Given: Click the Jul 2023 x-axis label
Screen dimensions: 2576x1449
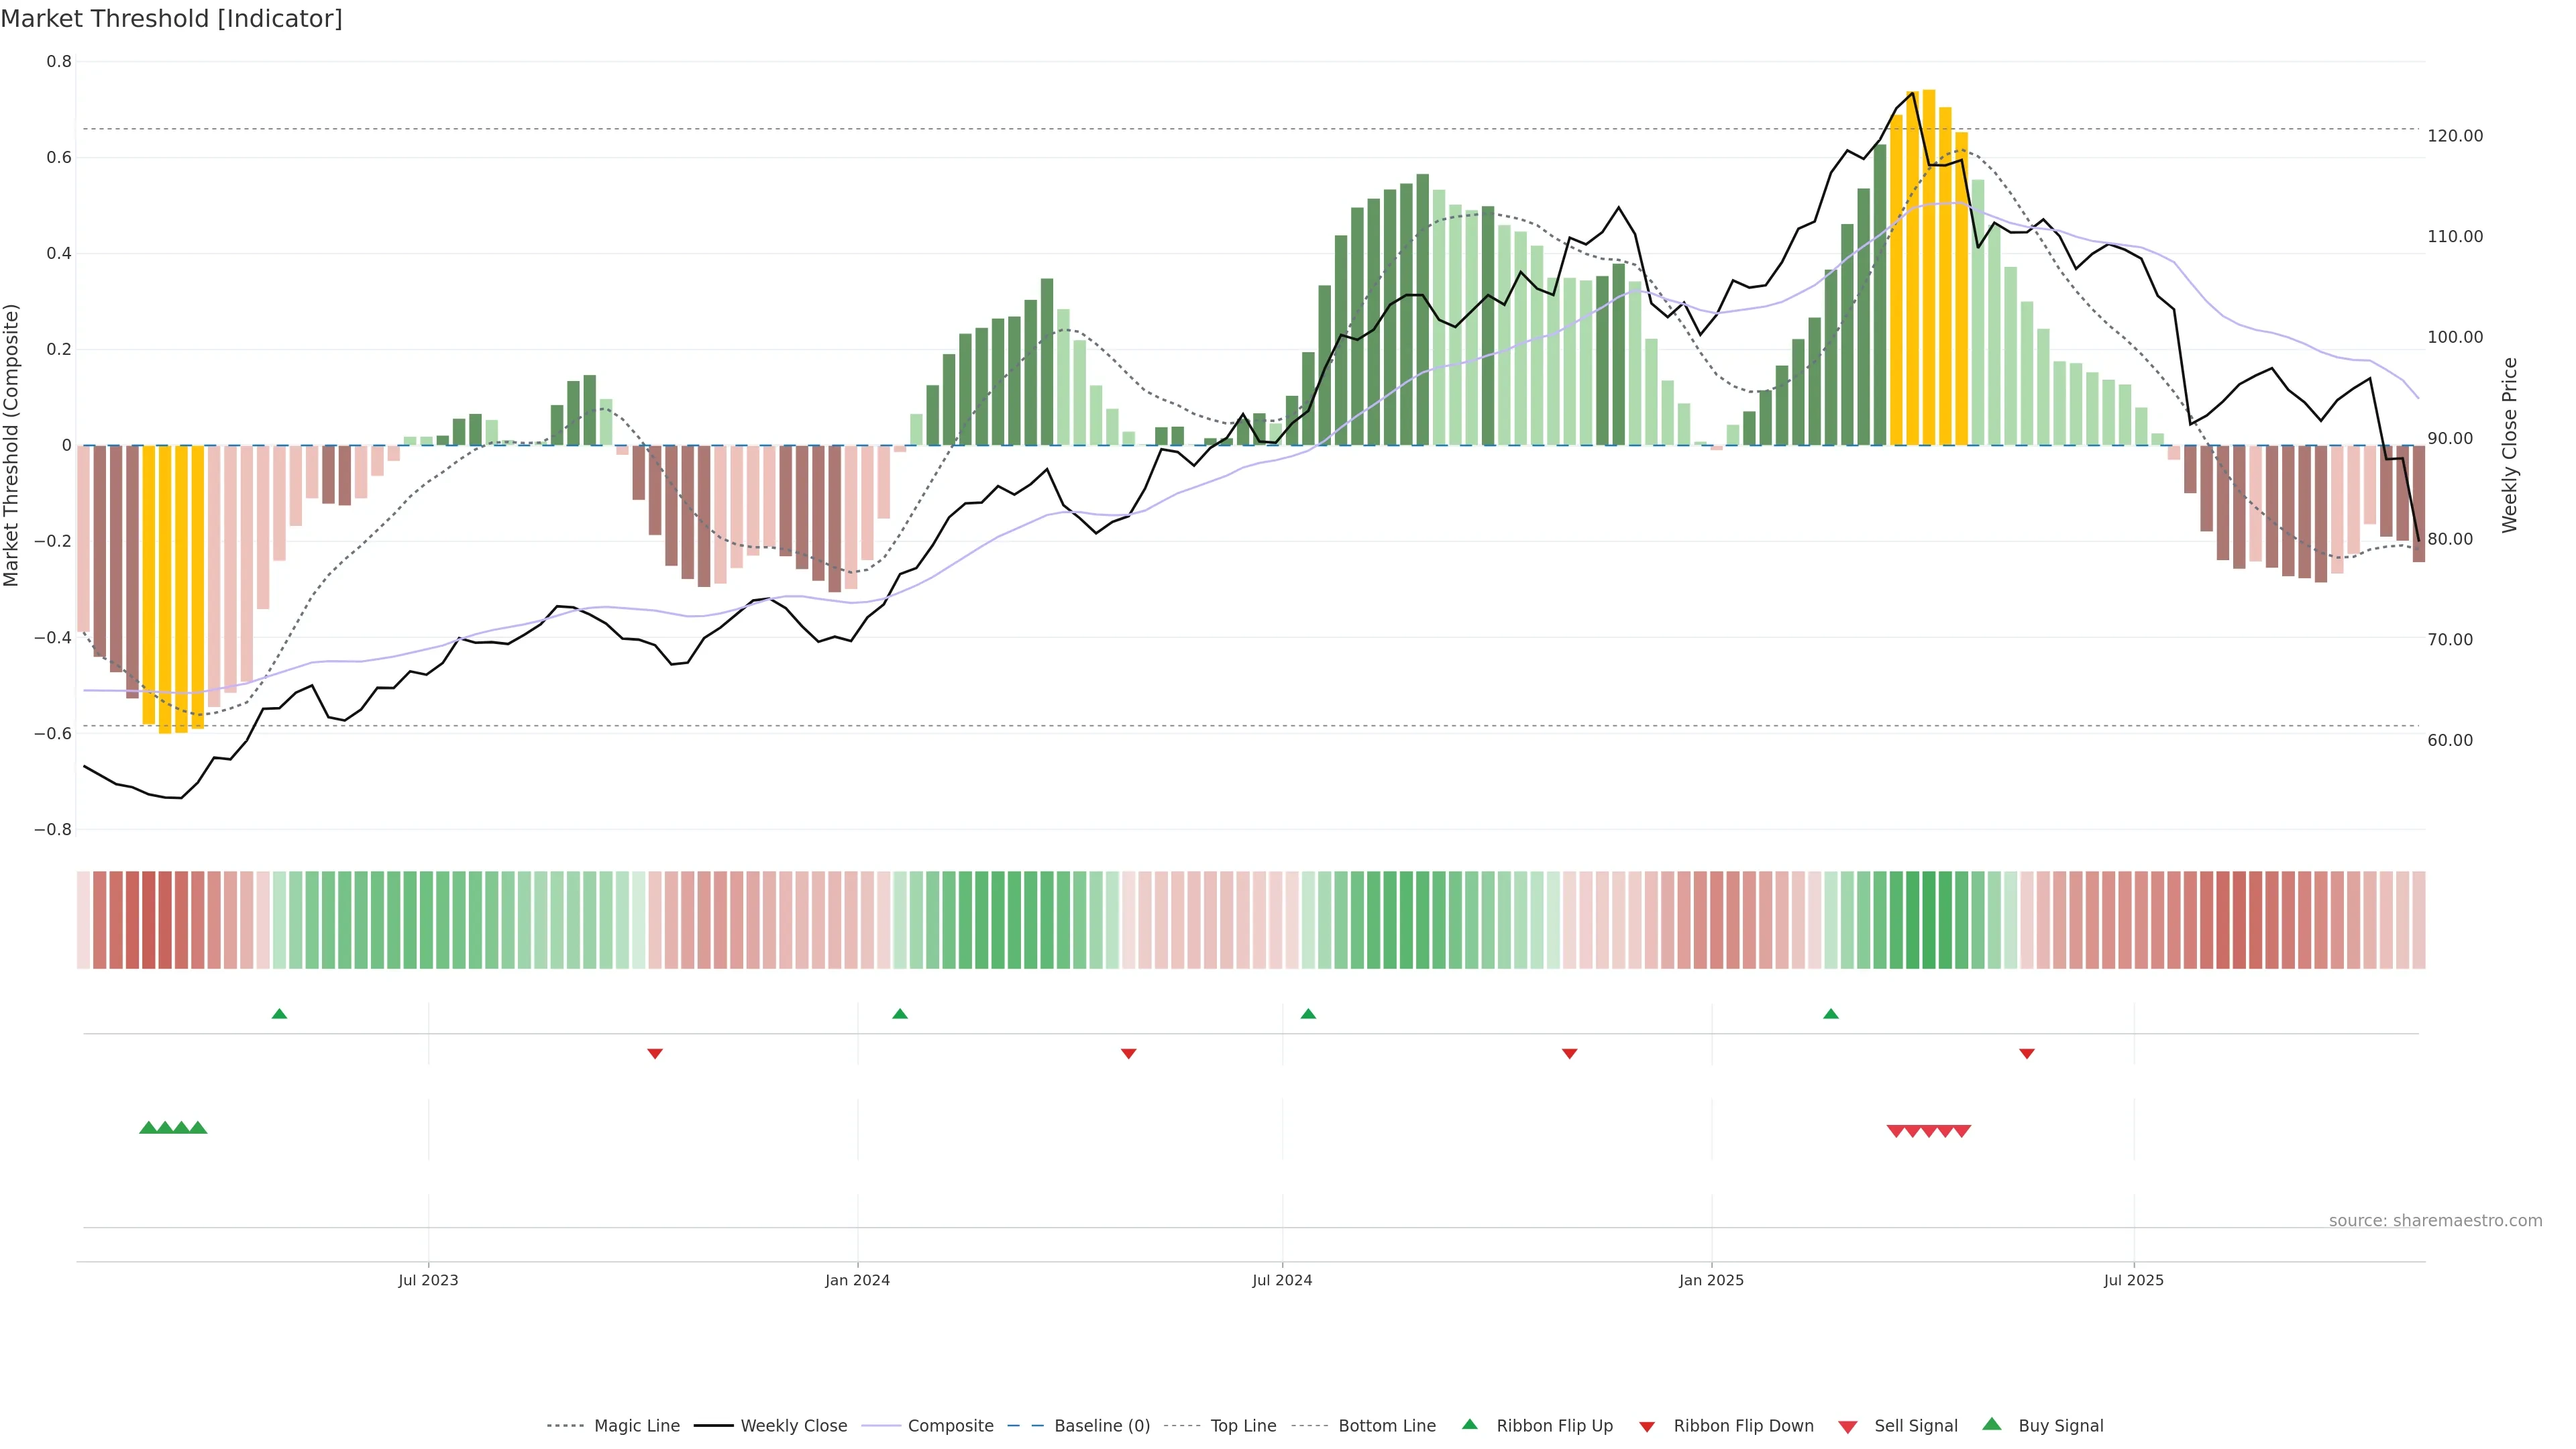Looking at the screenshot, I should click(428, 1280).
